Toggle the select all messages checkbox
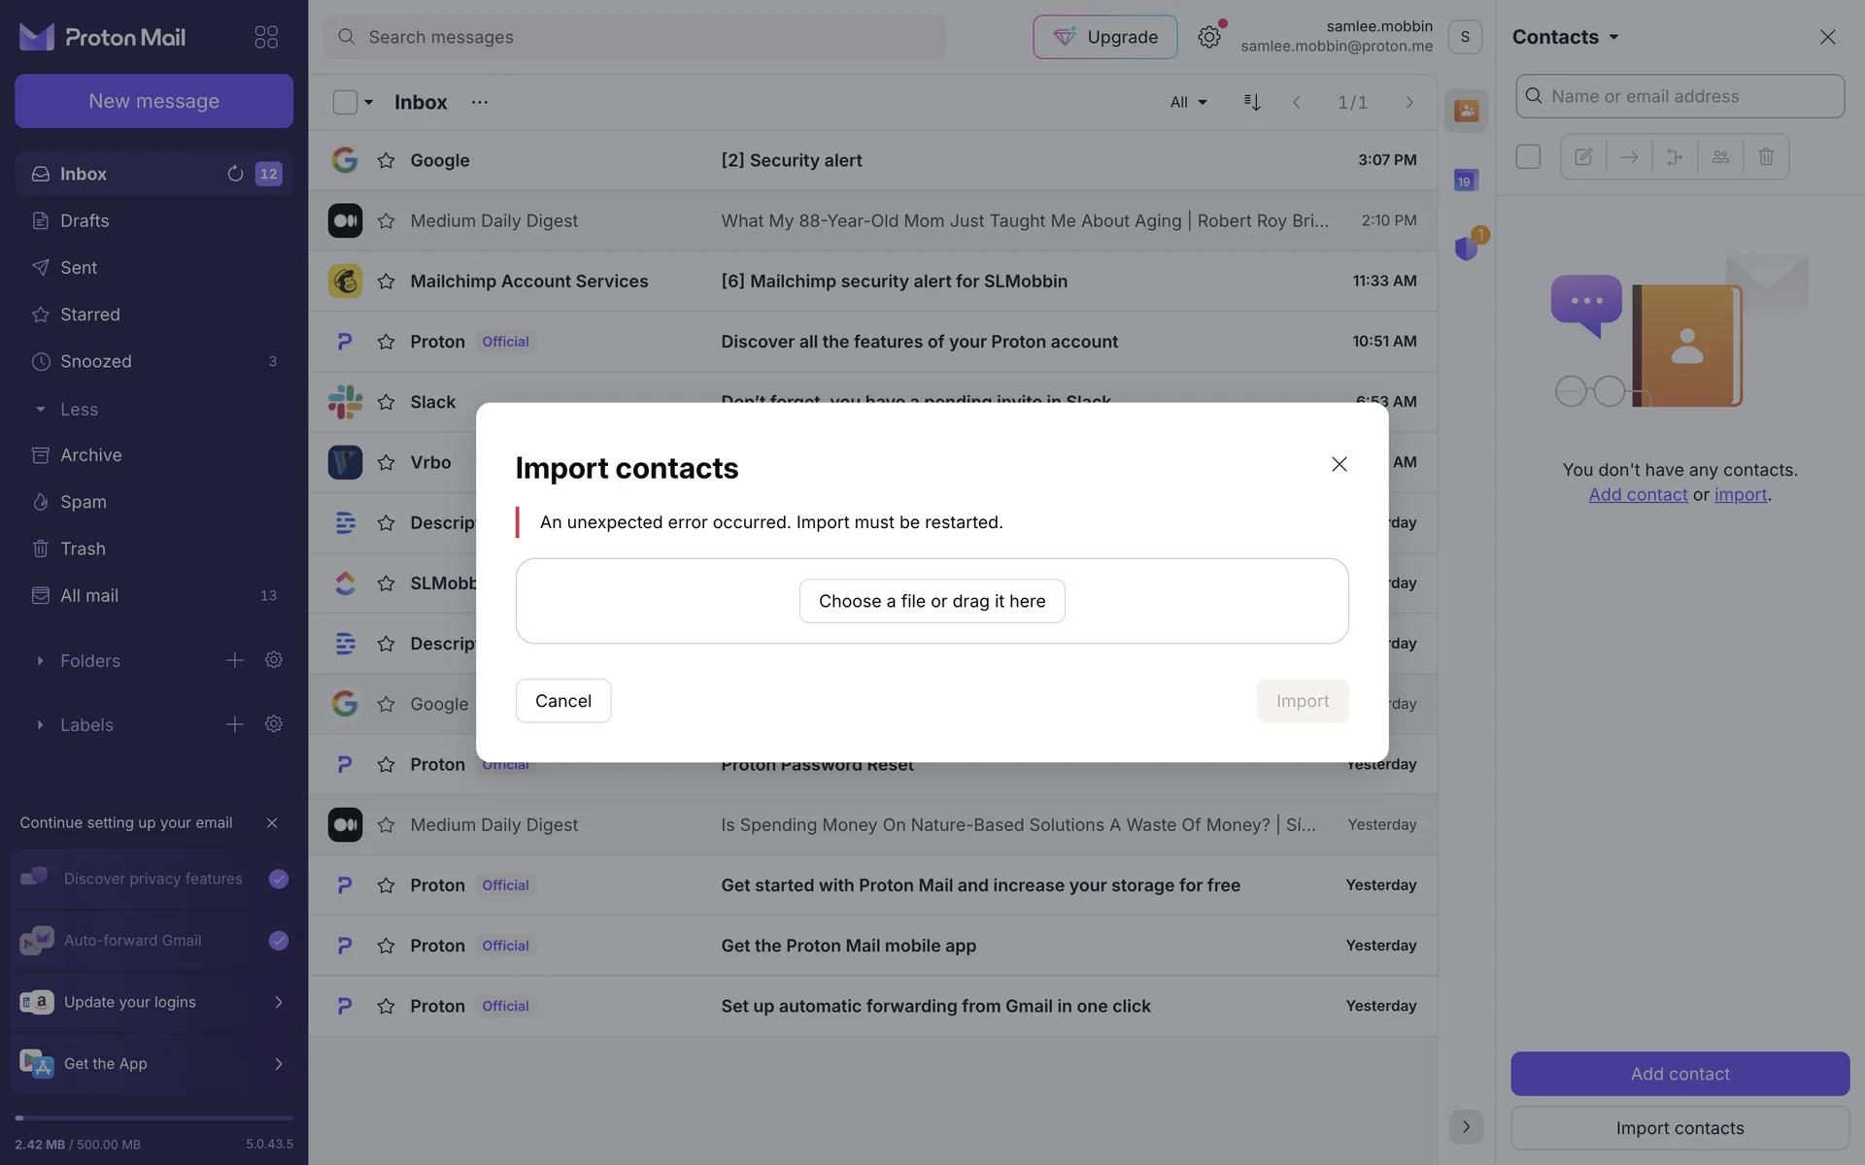The height and width of the screenshot is (1165, 1865). [345, 102]
